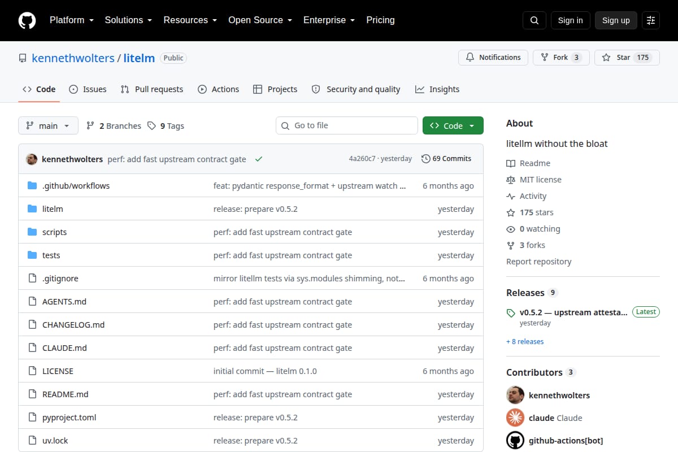This screenshot has width=678, height=452.
Task: Click the AGENTS.md file icon
Action: [x=32, y=302]
